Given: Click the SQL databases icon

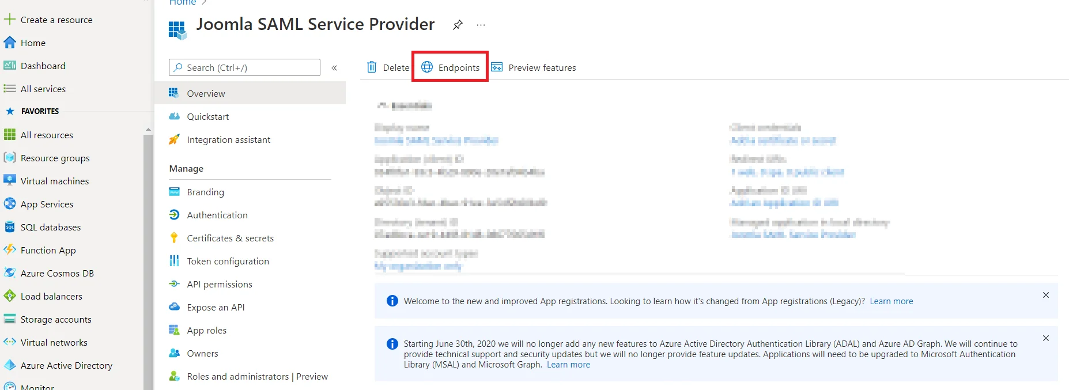Looking at the screenshot, I should pyautogui.click(x=9, y=227).
